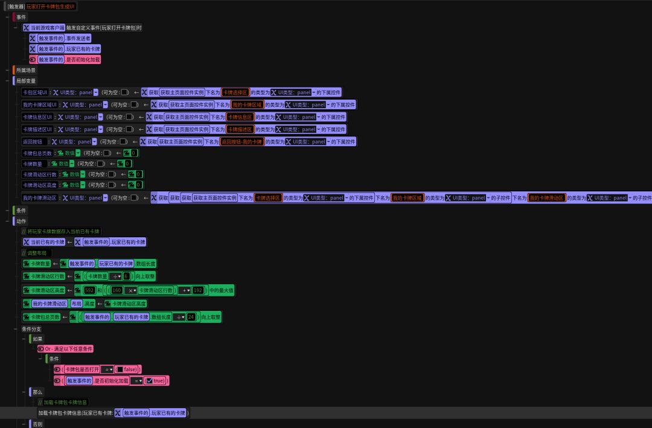Collapse the 如果 node
The height and width of the screenshot is (428, 652).
point(24,339)
